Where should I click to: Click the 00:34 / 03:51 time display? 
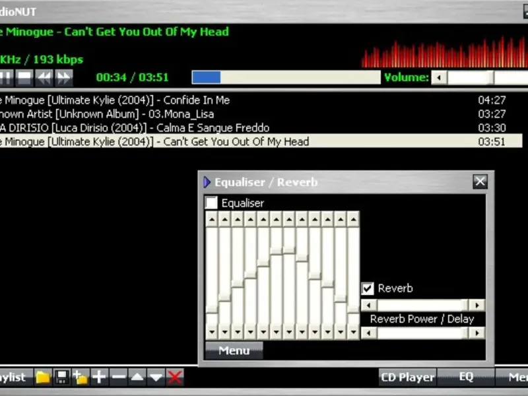point(132,77)
